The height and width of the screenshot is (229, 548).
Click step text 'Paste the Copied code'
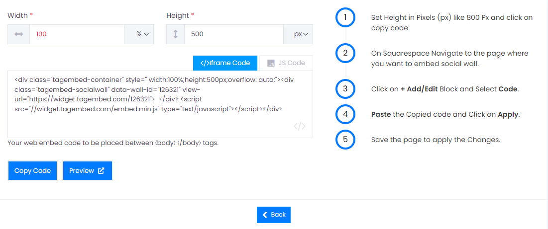tap(445, 114)
